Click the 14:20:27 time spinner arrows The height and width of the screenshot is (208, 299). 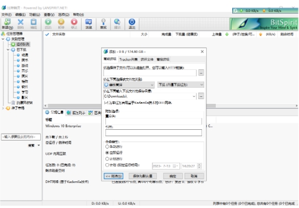pos(199,166)
